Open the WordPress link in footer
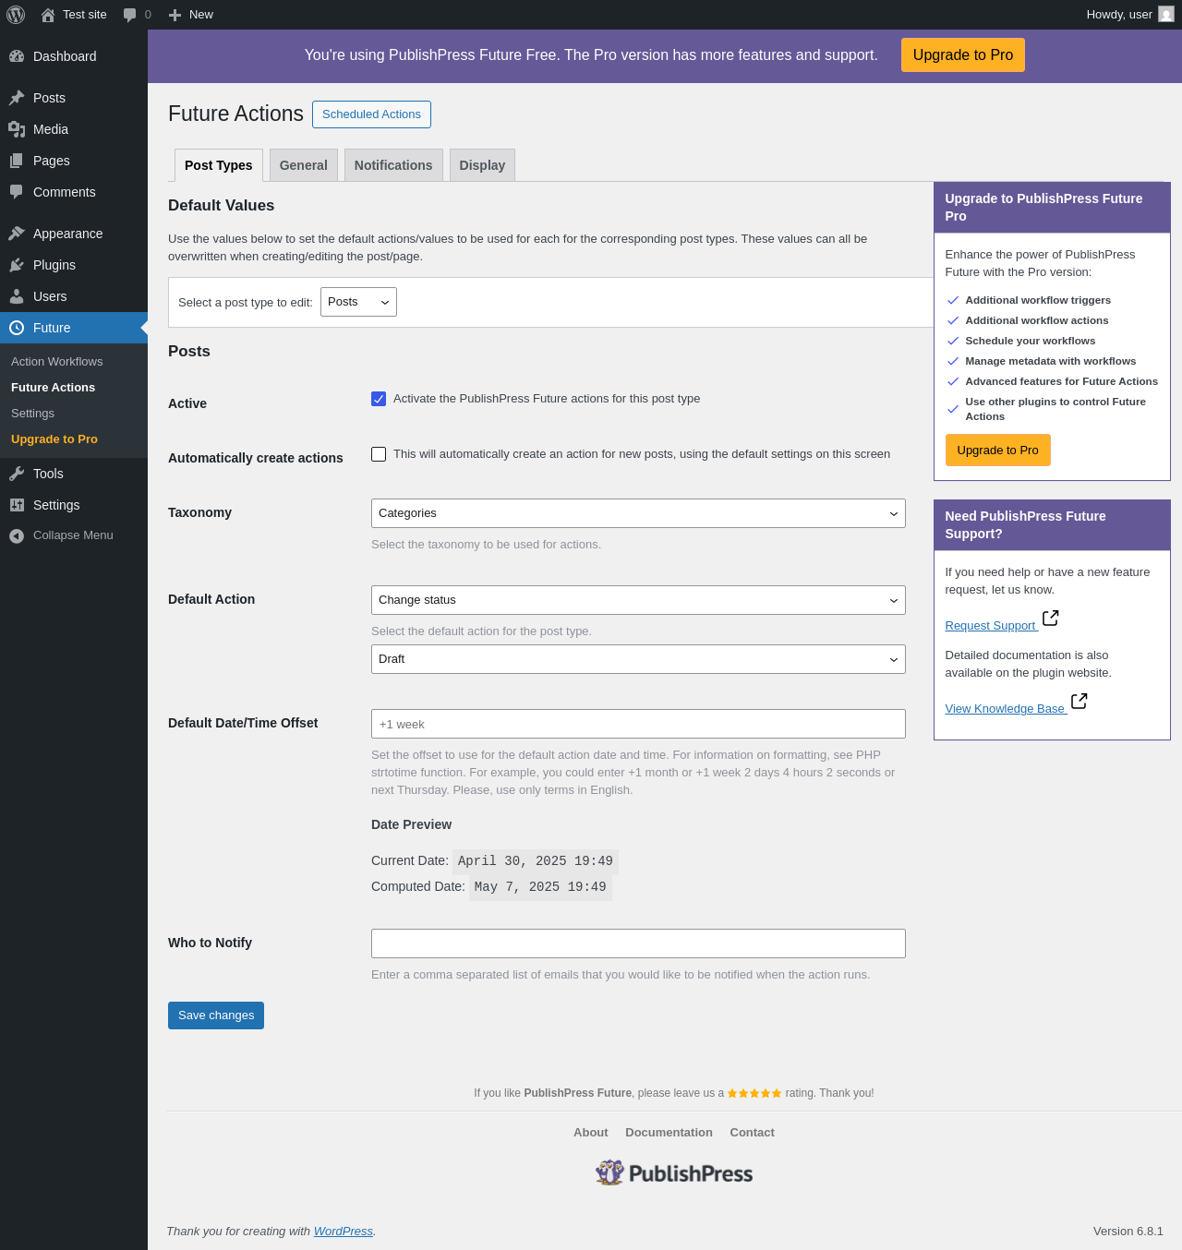 point(344,1232)
